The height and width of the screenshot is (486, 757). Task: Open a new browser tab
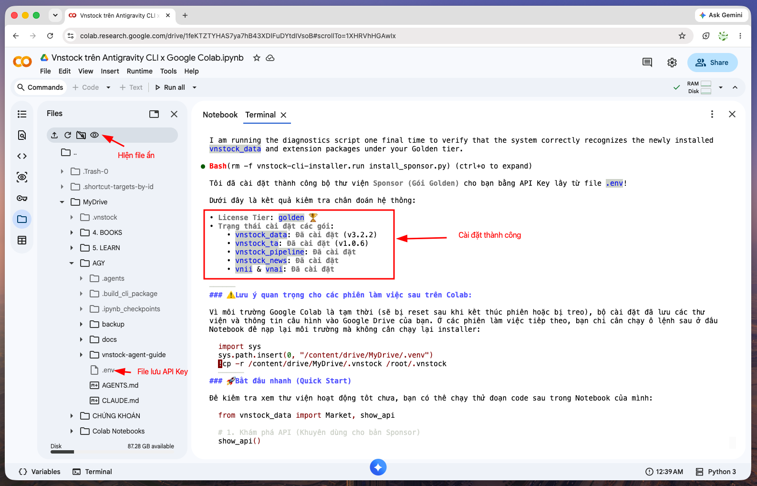tap(185, 15)
